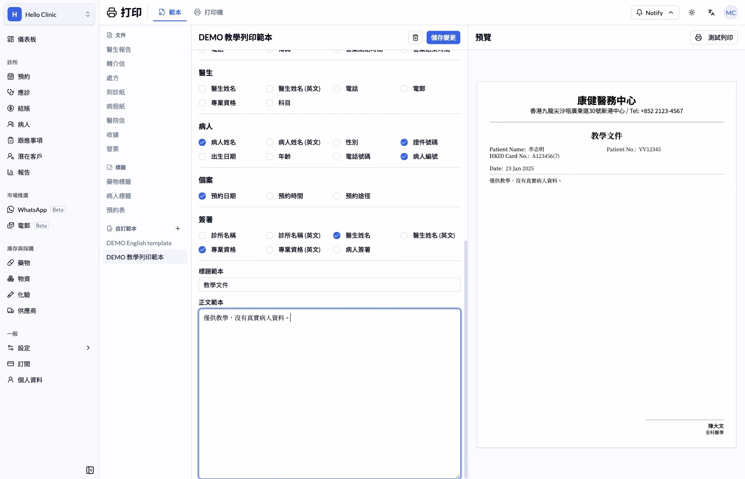The height and width of the screenshot is (479, 745).
Task: Open the language translate icon
Action: tap(711, 12)
